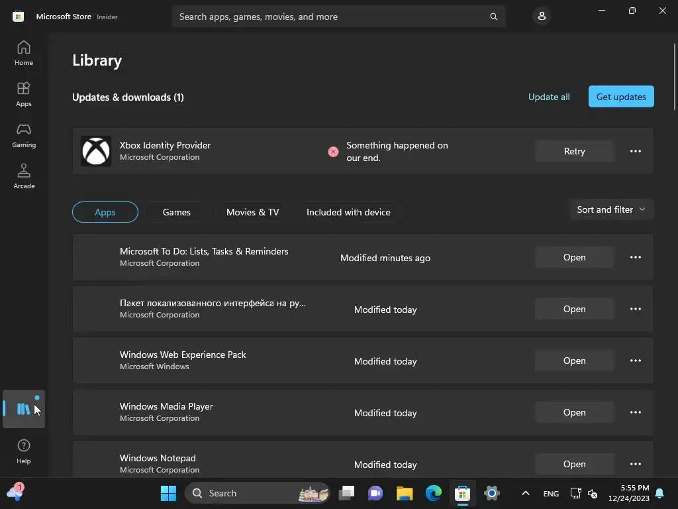Click the 'Updates & downloads (1)' heading
Image resolution: width=678 pixels, height=509 pixels.
128,97
